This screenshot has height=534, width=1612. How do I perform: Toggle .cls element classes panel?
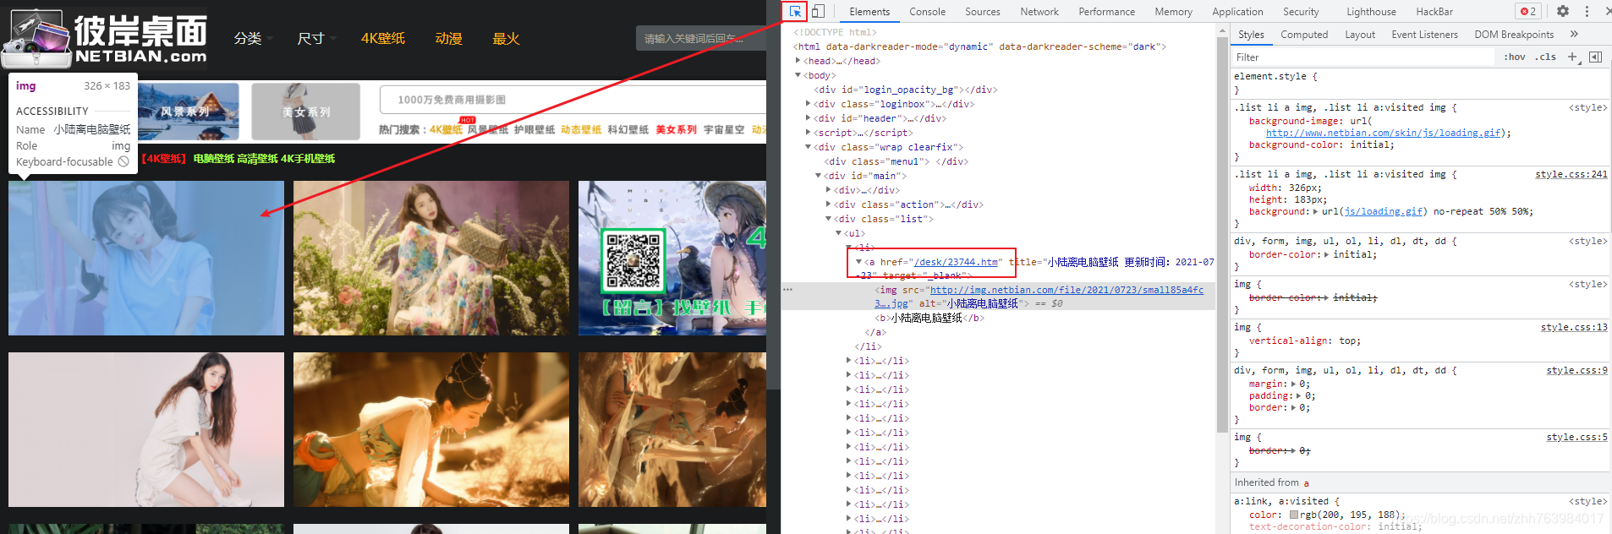1546,57
